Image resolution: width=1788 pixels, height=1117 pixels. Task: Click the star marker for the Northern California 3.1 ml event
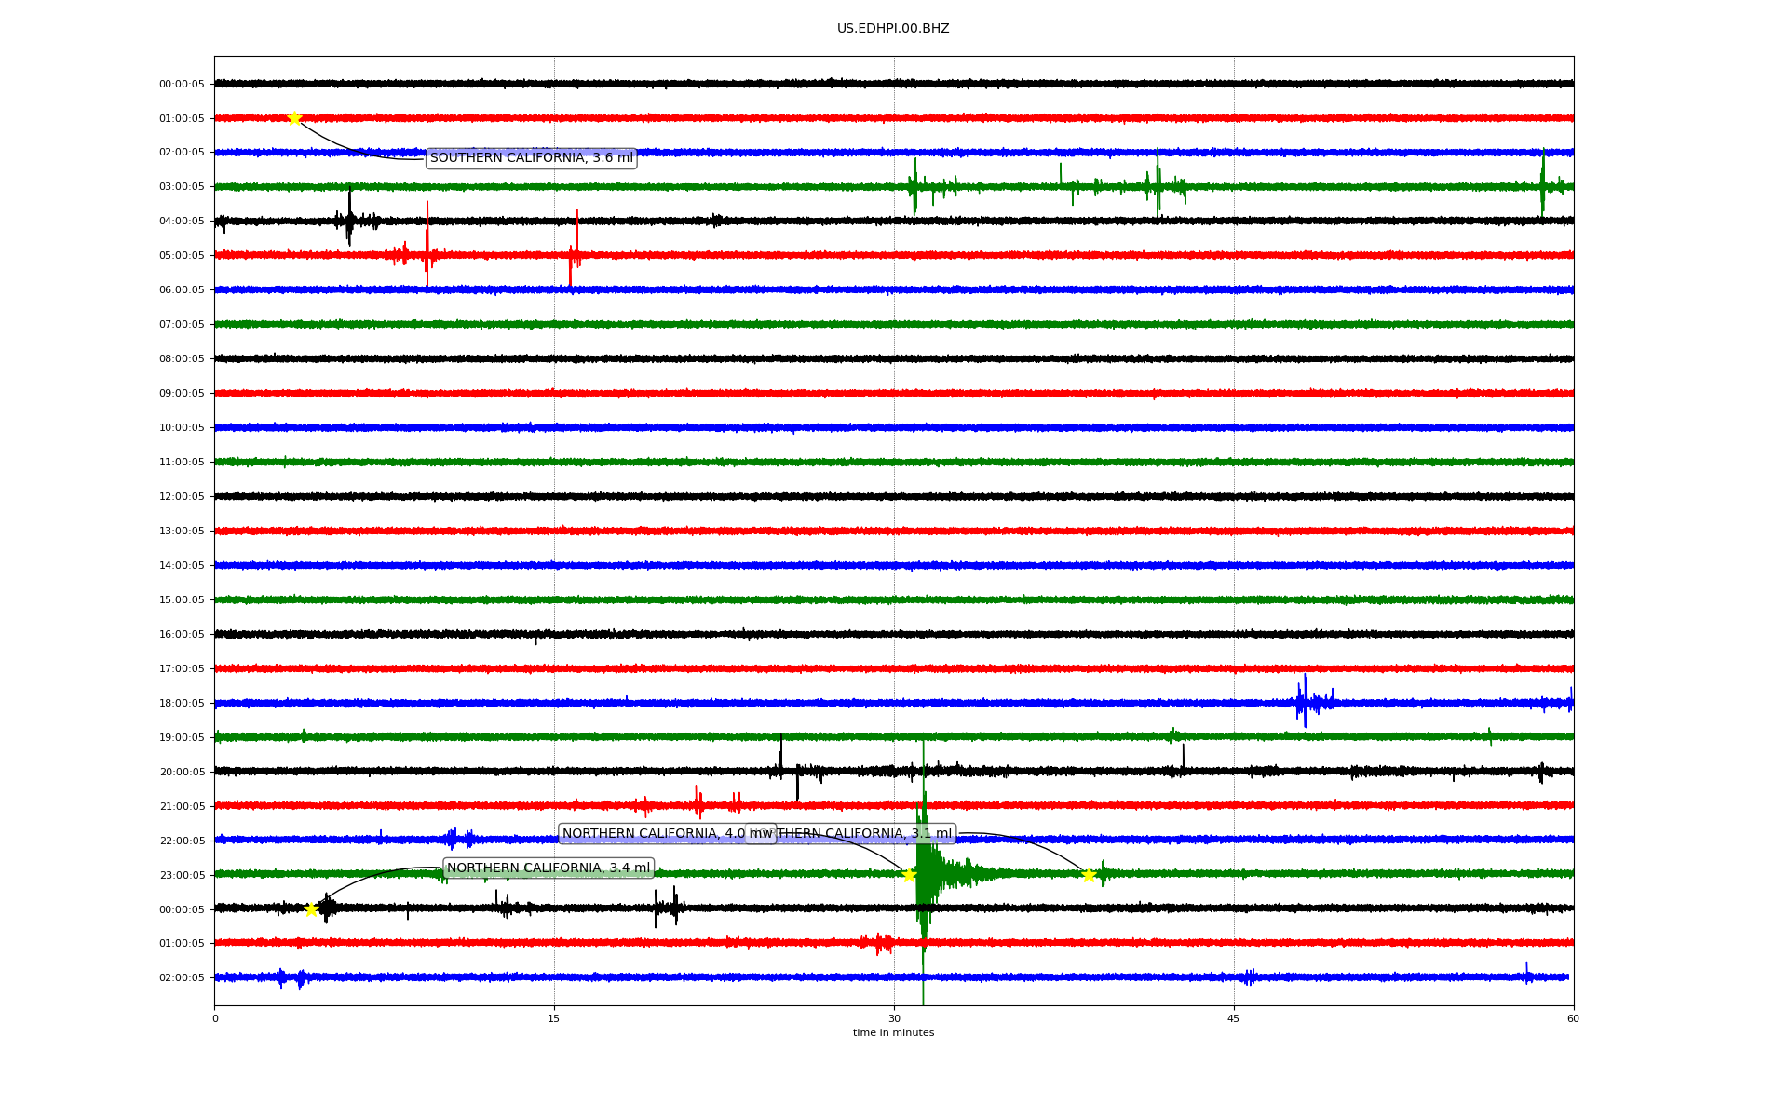[x=1088, y=874]
